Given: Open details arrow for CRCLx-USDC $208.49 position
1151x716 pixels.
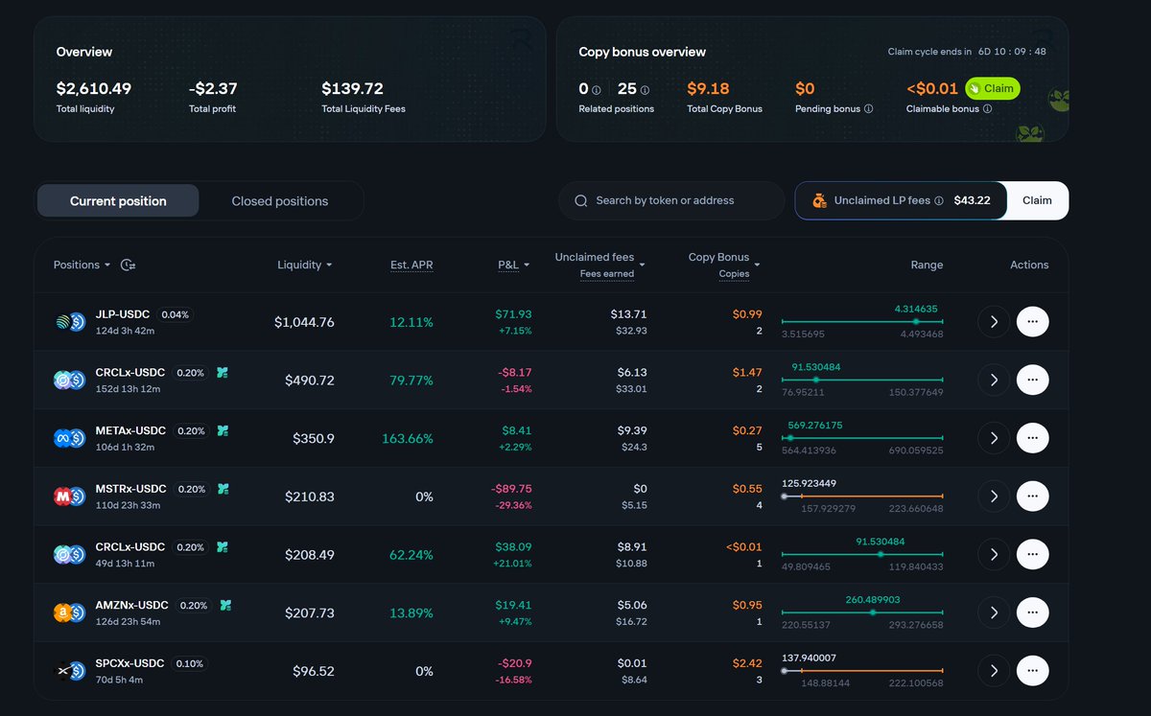Looking at the screenshot, I should pyautogui.click(x=994, y=554).
